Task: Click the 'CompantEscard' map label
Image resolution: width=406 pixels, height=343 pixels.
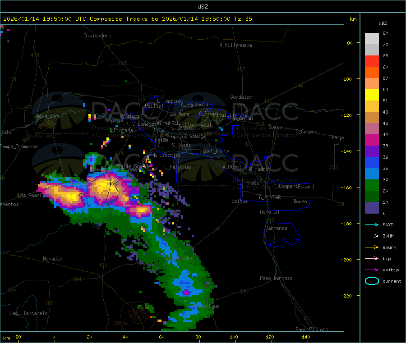Action: tap(296, 187)
